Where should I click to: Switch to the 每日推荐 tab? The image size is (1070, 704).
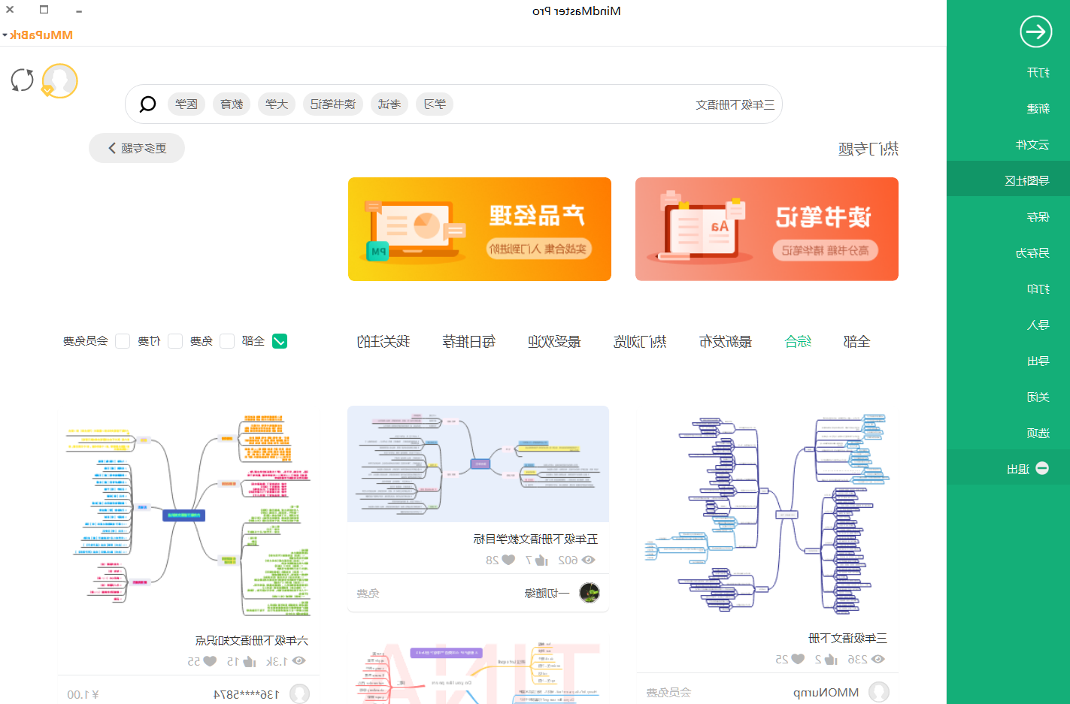(x=469, y=342)
